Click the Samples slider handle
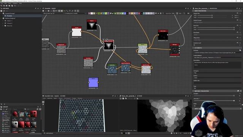Viewport: 243px width, 137px height. tap(234, 96)
